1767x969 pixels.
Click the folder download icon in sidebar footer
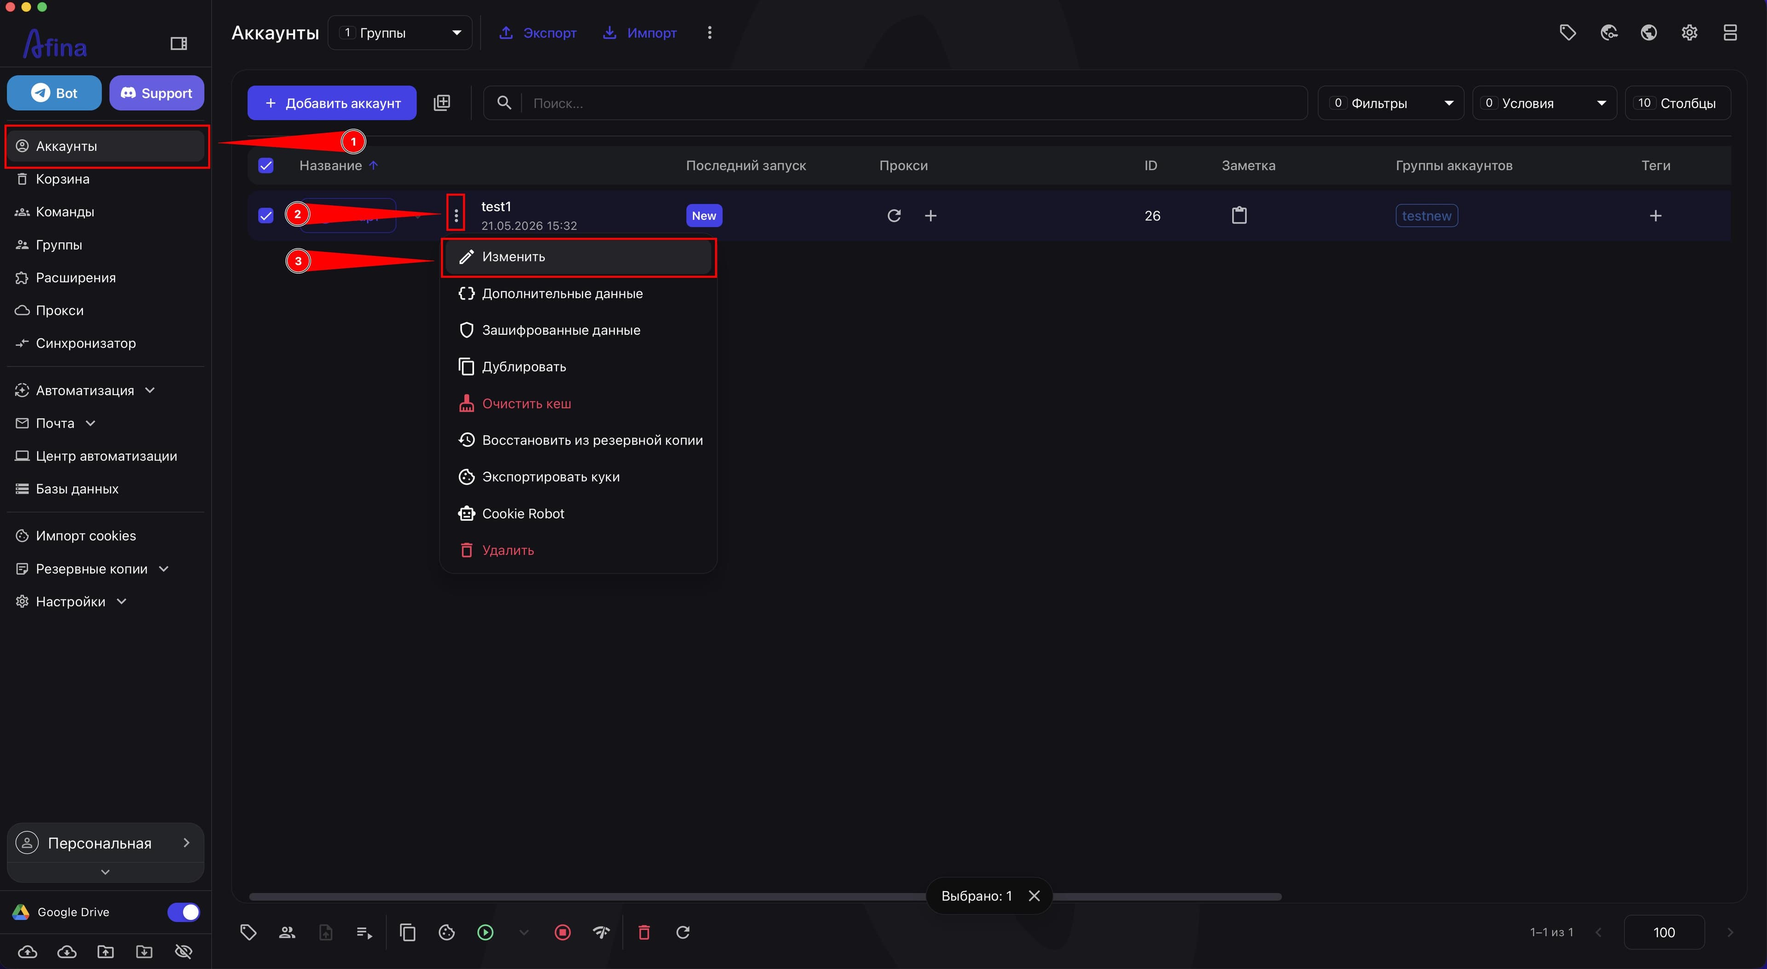[144, 952]
